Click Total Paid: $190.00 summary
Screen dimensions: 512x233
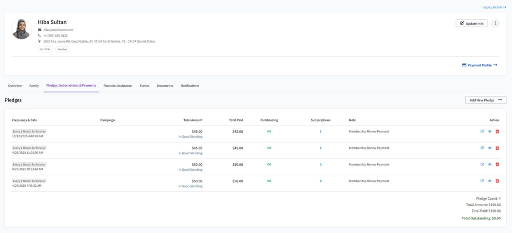486,211
